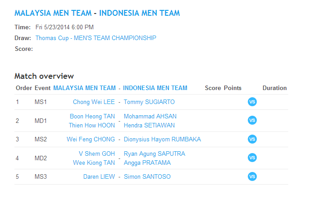
Task: Select Simon SANTOSO player link
Action: pyautogui.click(x=147, y=177)
